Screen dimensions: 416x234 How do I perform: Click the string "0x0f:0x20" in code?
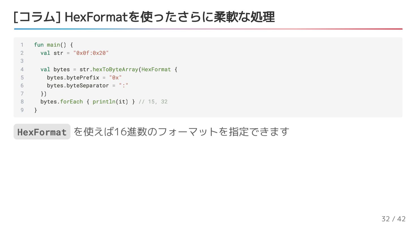pos(91,53)
